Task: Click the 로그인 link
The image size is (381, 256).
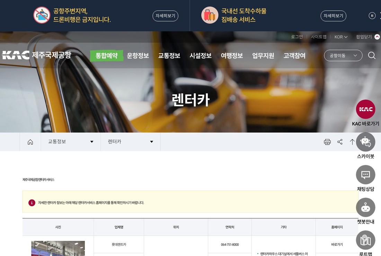Action: point(297,37)
